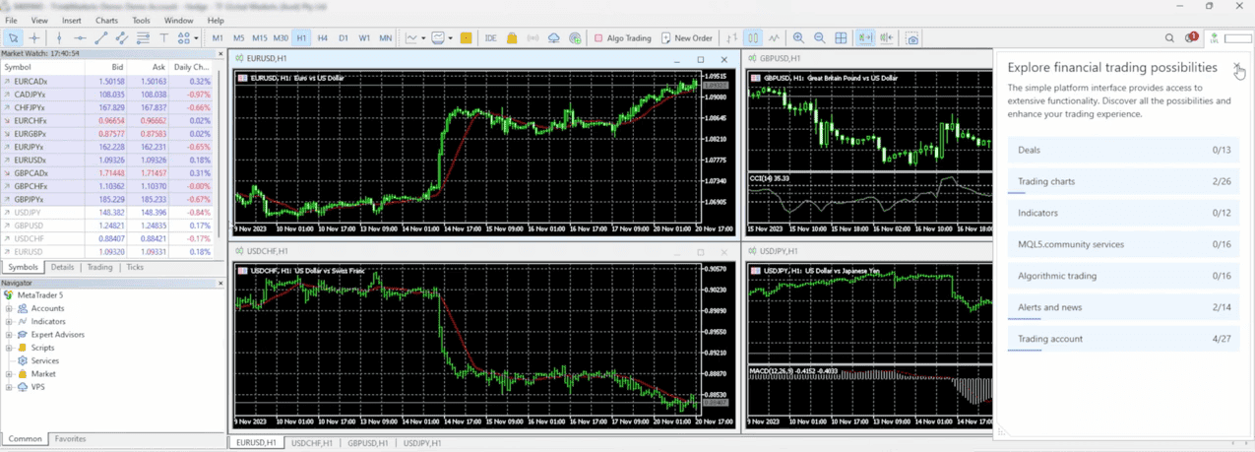Select Services in Navigator
Screen dimensions: 1255x452
44,360
